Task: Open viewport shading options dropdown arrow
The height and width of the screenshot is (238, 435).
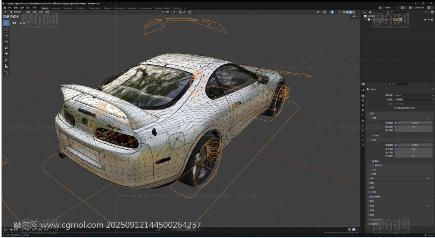Action: (x=357, y=12)
